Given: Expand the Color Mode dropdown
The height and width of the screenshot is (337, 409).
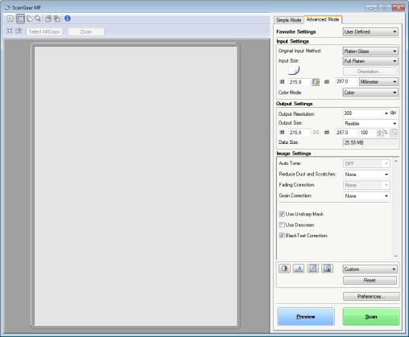Looking at the screenshot, I should click(370, 92).
